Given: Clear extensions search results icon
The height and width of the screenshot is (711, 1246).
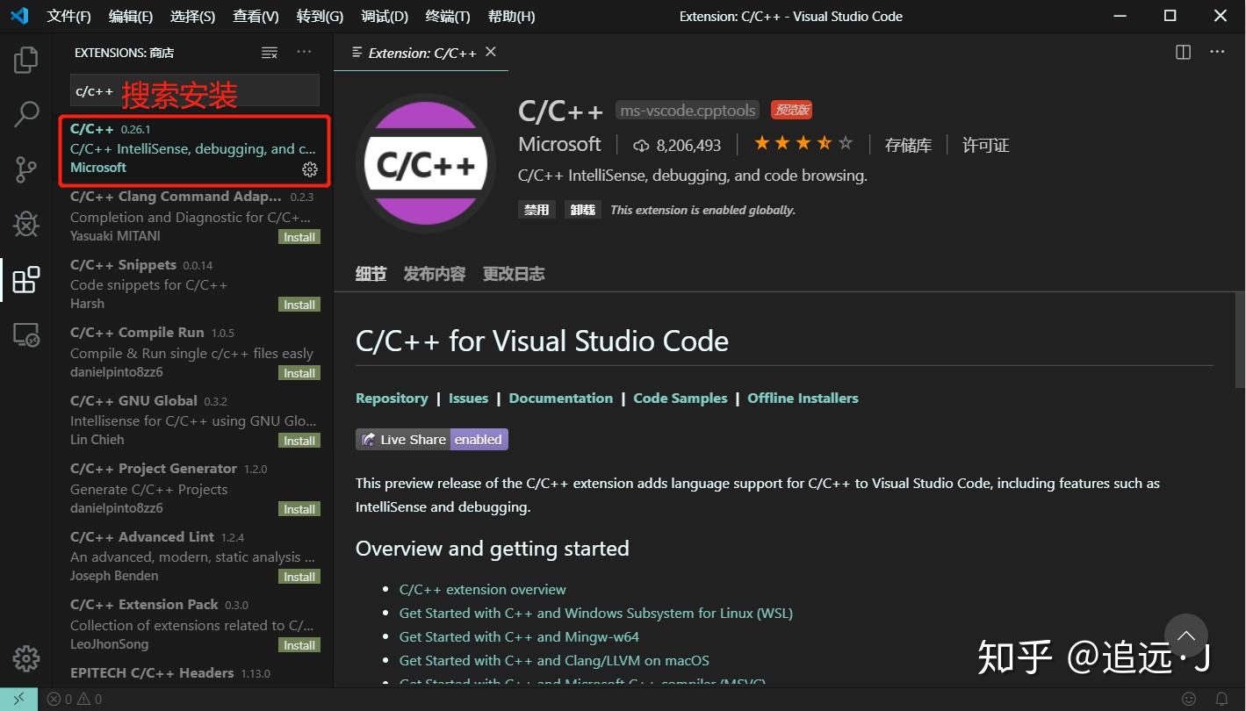Looking at the screenshot, I should tap(270, 53).
